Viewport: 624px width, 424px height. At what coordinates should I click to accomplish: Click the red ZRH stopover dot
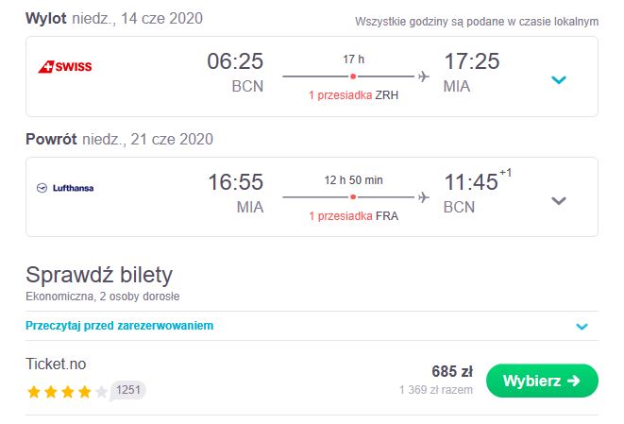353,76
